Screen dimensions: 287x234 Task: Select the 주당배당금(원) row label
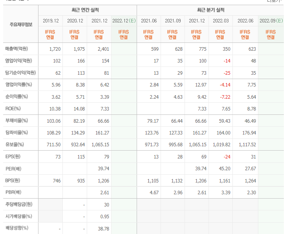click(19, 204)
